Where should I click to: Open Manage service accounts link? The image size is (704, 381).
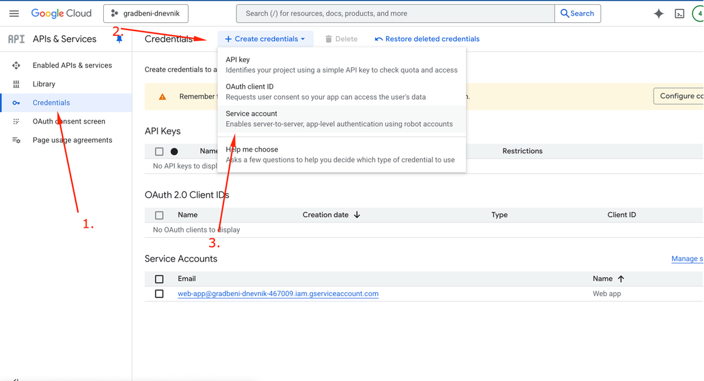click(x=688, y=258)
